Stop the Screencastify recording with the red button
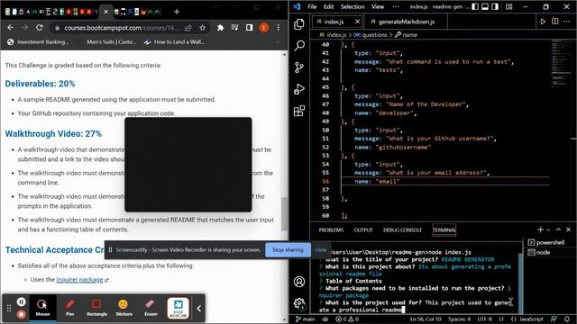Screen dimensions: 577x324 coord(22,314)
